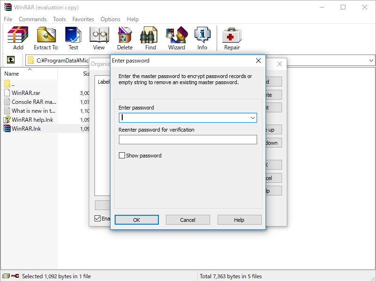Confirm with OK in Enter password dialog

pyautogui.click(x=137, y=219)
